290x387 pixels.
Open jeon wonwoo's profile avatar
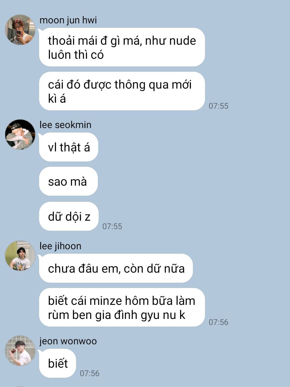click(x=20, y=350)
